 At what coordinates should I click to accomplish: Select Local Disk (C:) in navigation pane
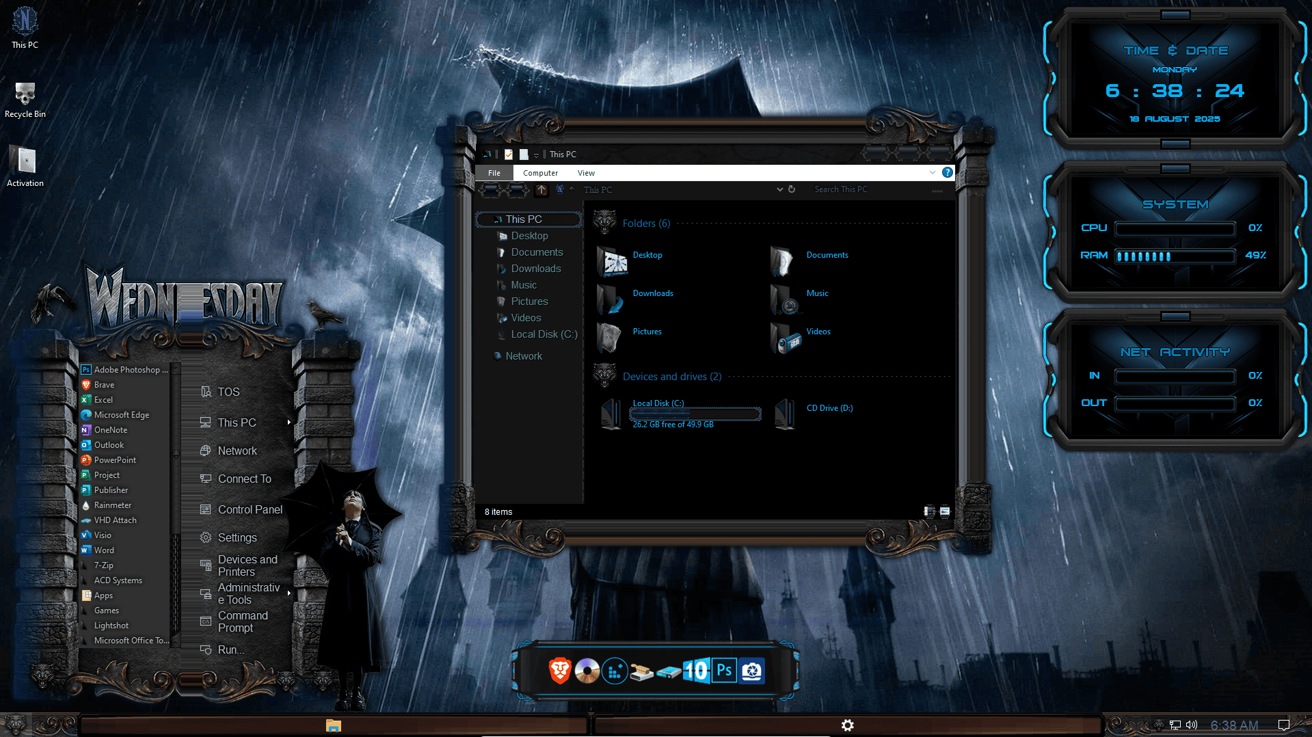point(544,334)
